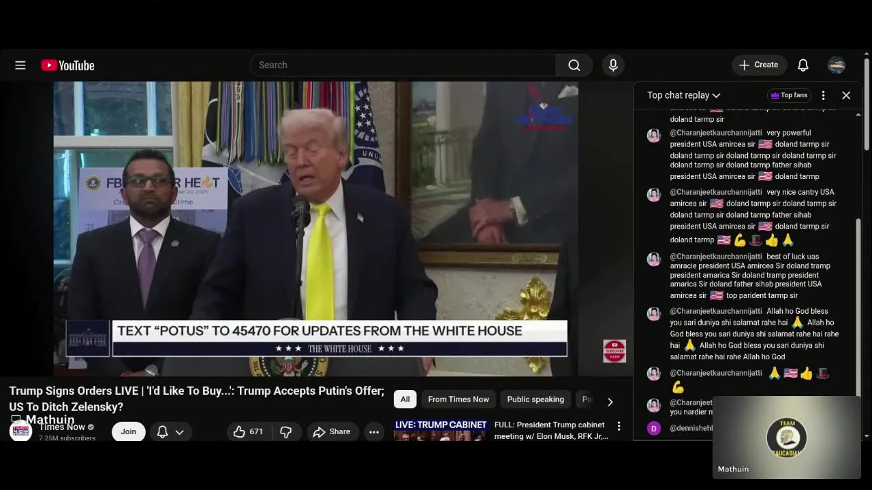This screenshot has width=872, height=490.
Task: Open the YouTube hamburger guide menu
Action: (x=20, y=65)
